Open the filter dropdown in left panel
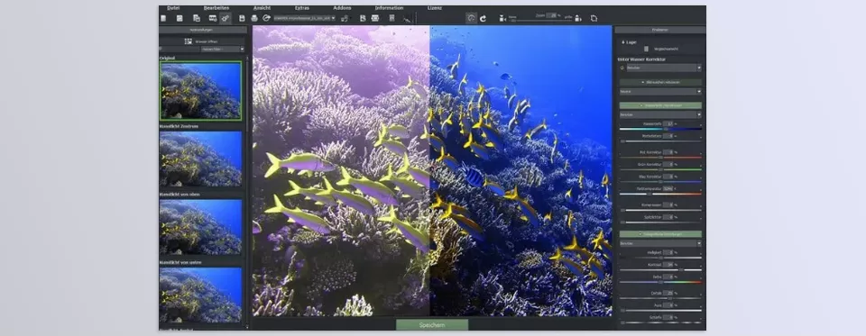866x336 pixels. pos(223,50)
